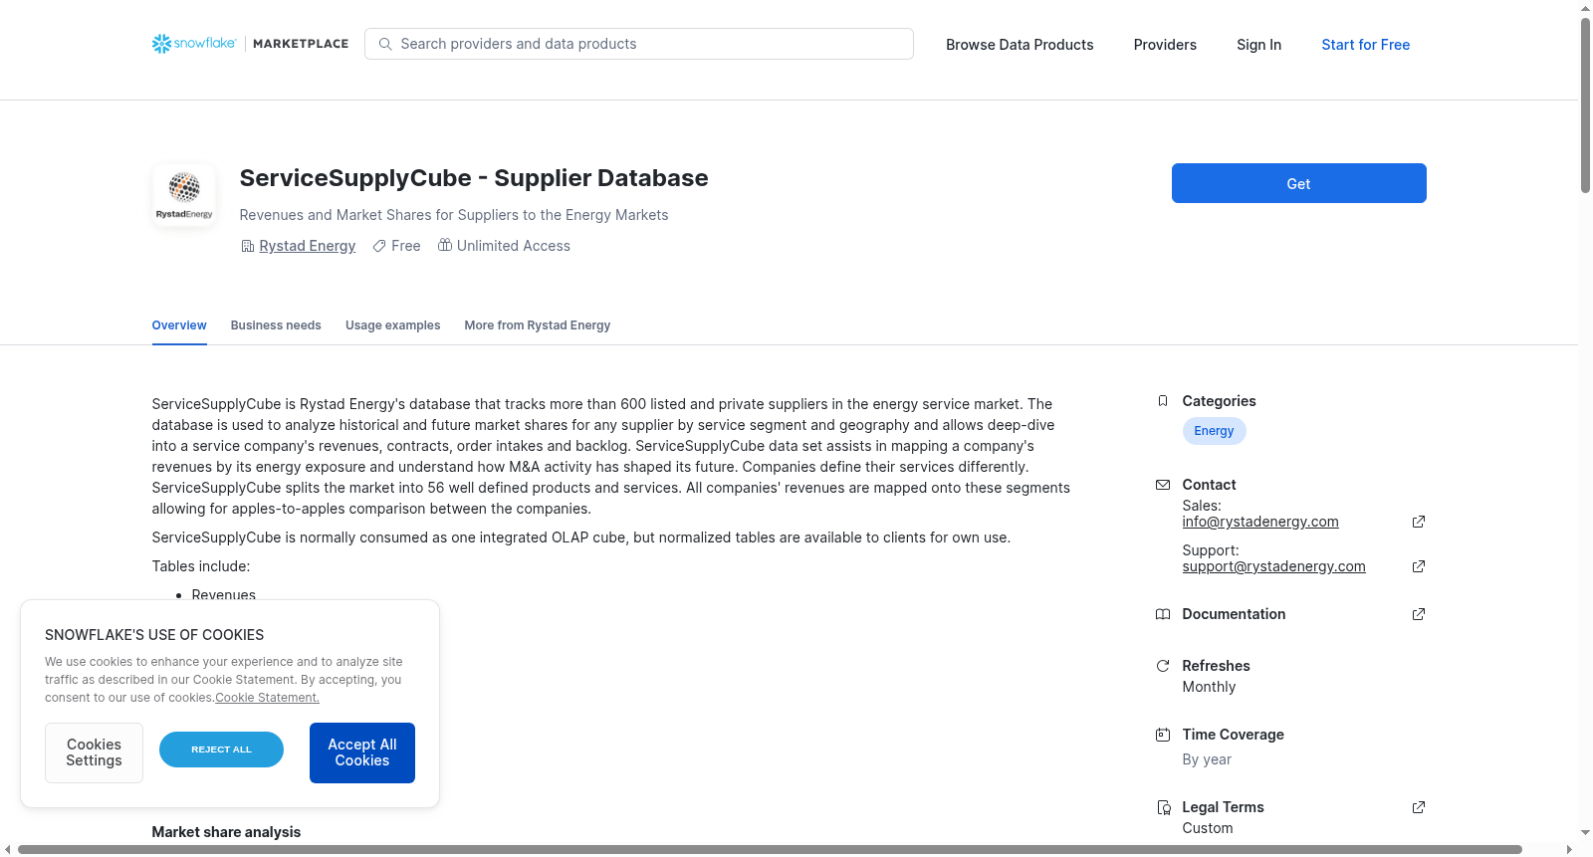
Task: Open Cookies Settings button
Action: tap(94, 752)
